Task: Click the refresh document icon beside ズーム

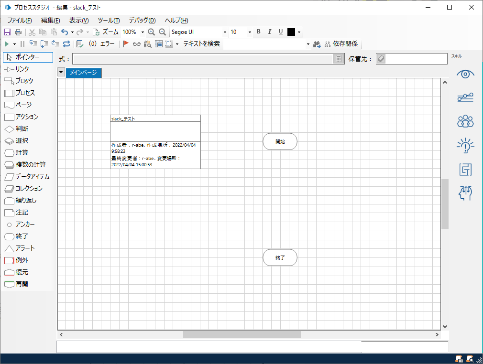Action: 96,32
